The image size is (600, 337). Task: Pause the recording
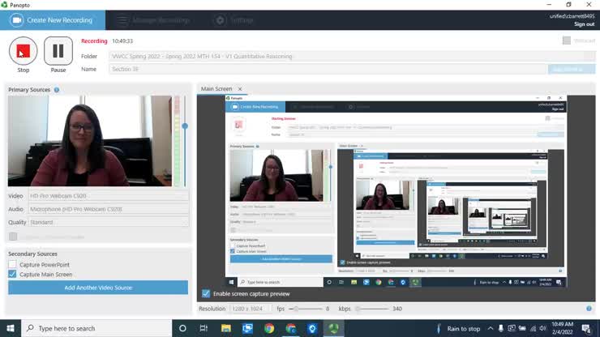pyautogui.click(x=58, y=52)
